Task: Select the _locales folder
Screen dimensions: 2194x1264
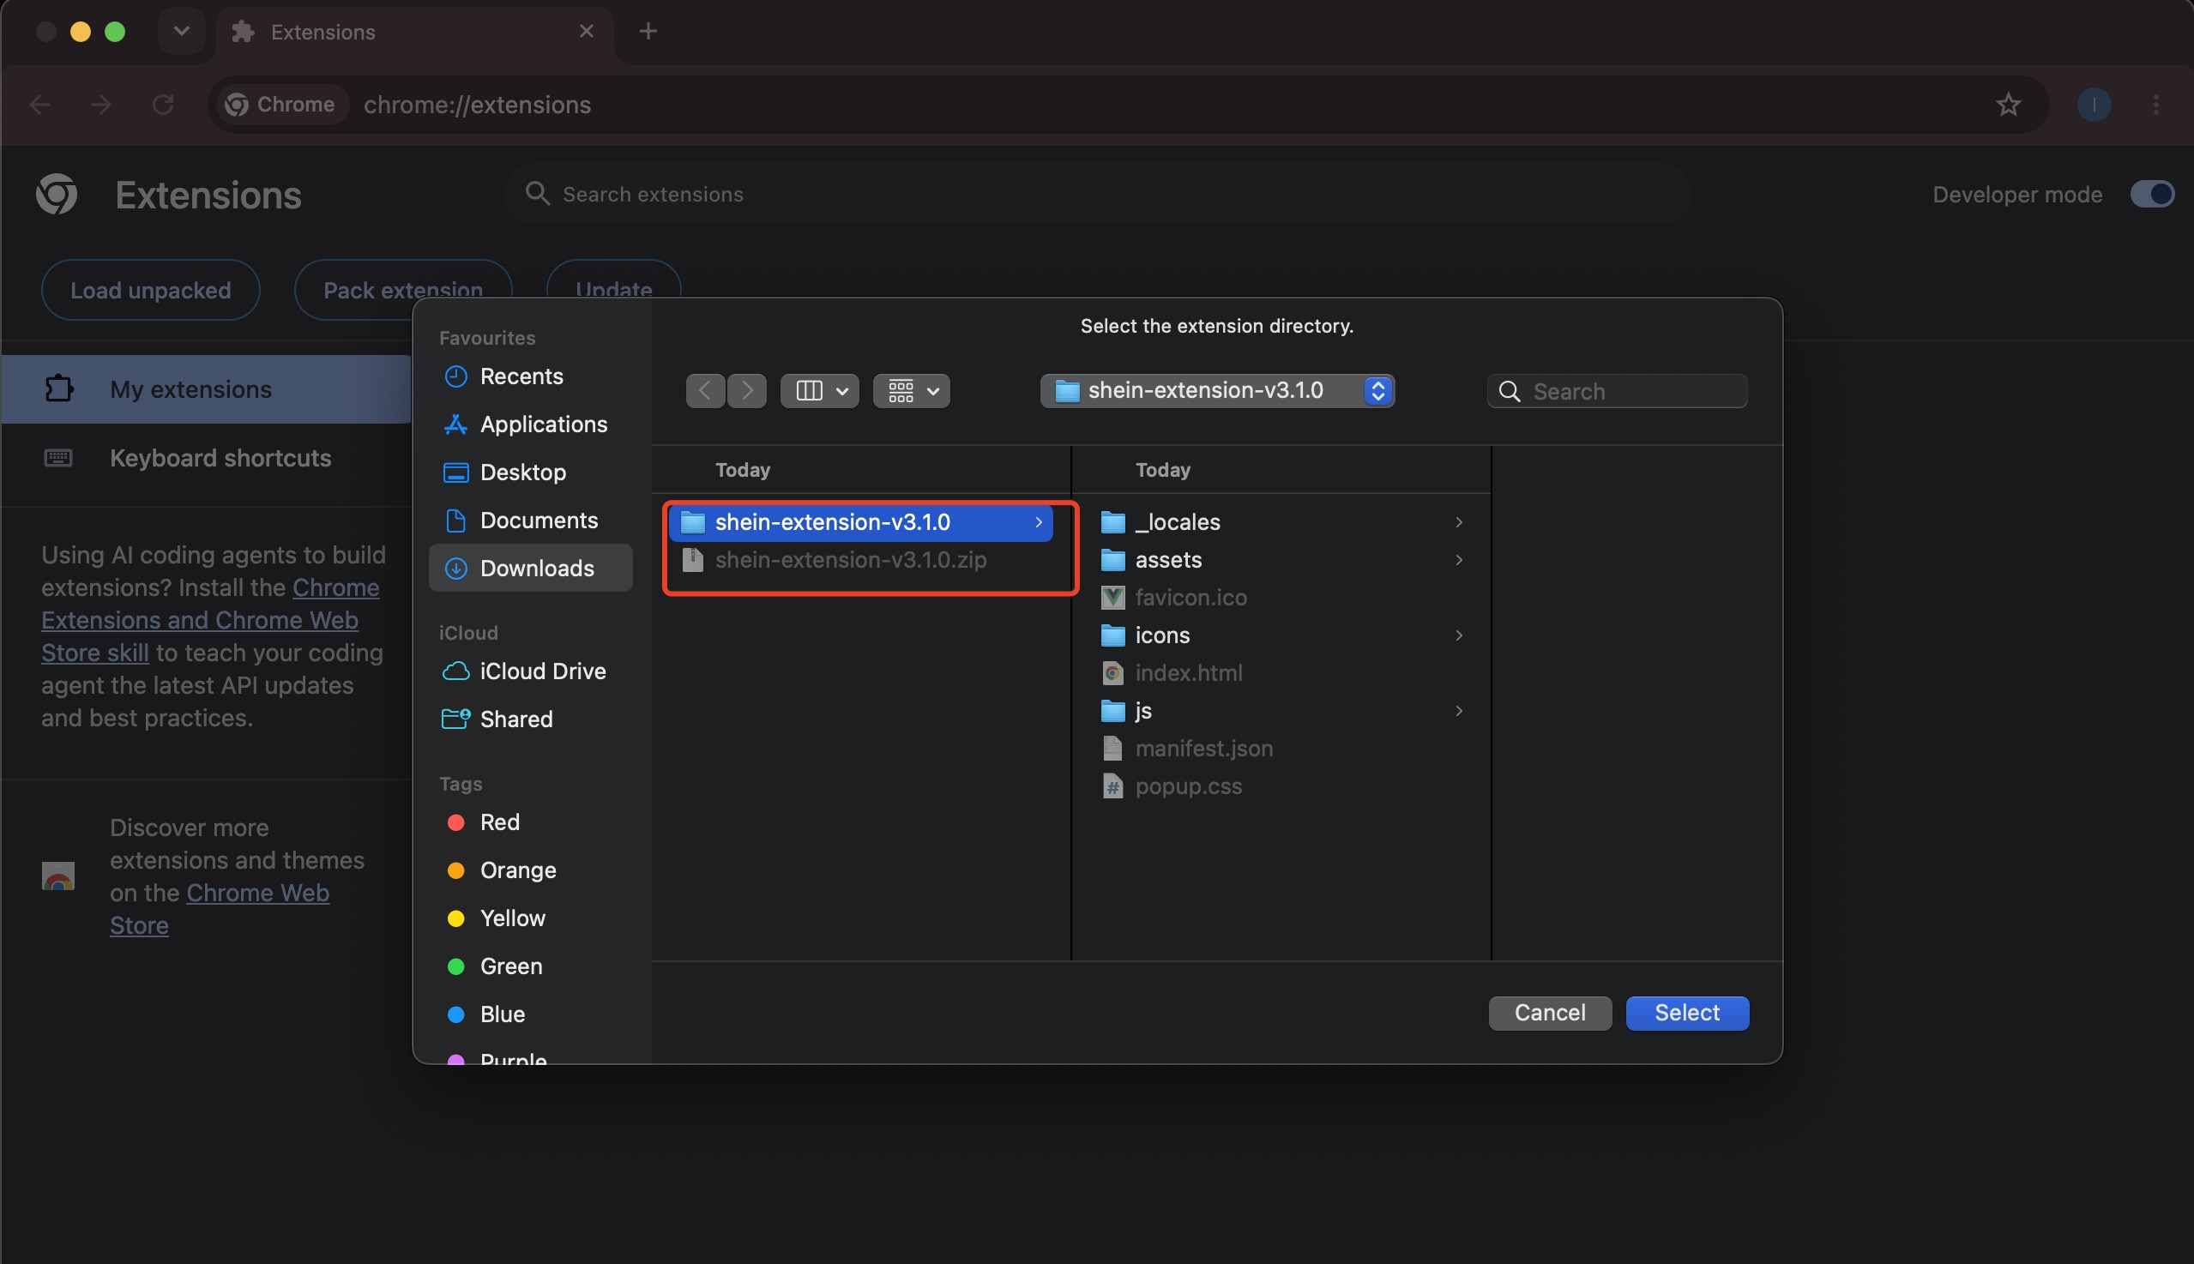Action: (x=1283, y=521)
